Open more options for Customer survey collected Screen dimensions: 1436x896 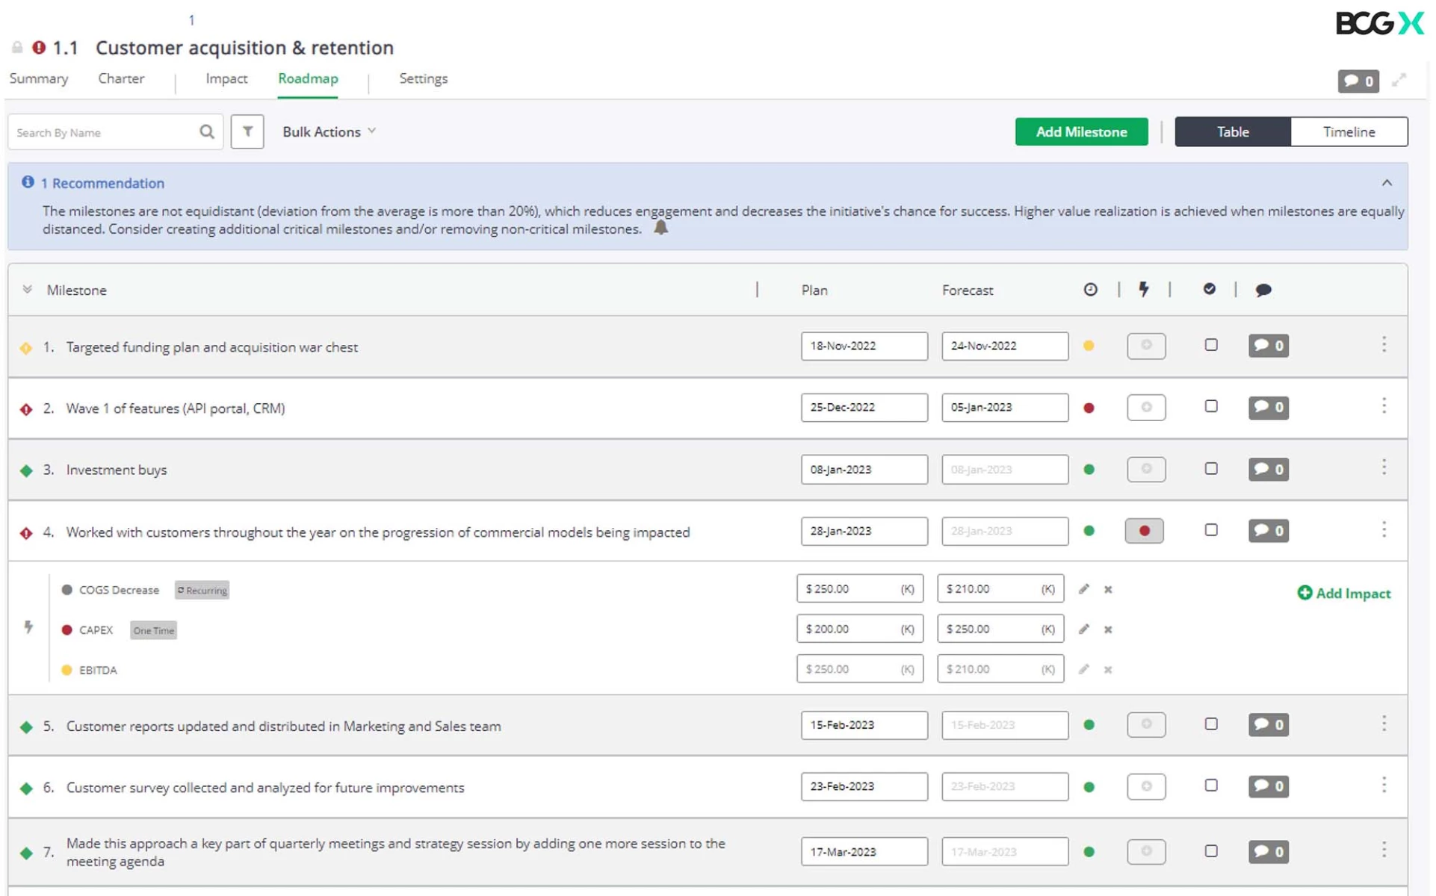coord(1384,785)
